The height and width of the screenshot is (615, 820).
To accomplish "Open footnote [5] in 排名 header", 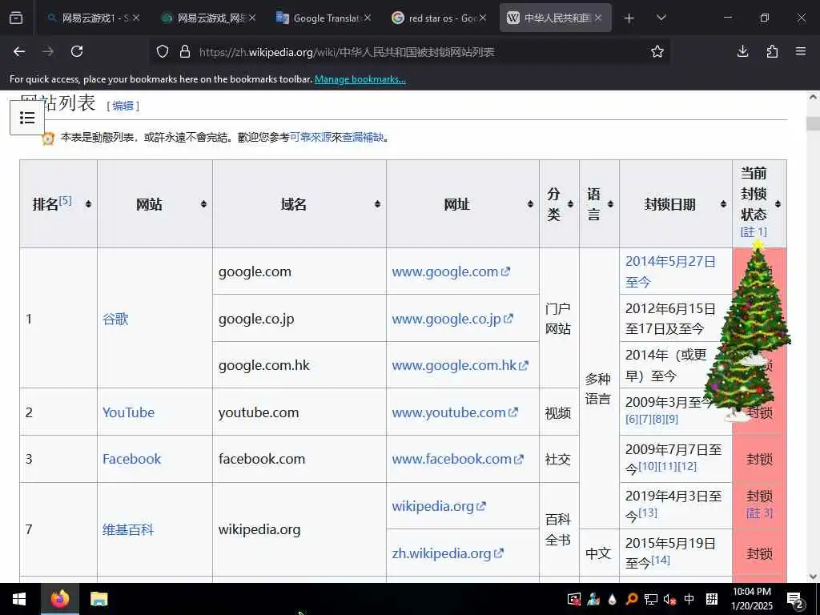I will (x=65, y=200).
